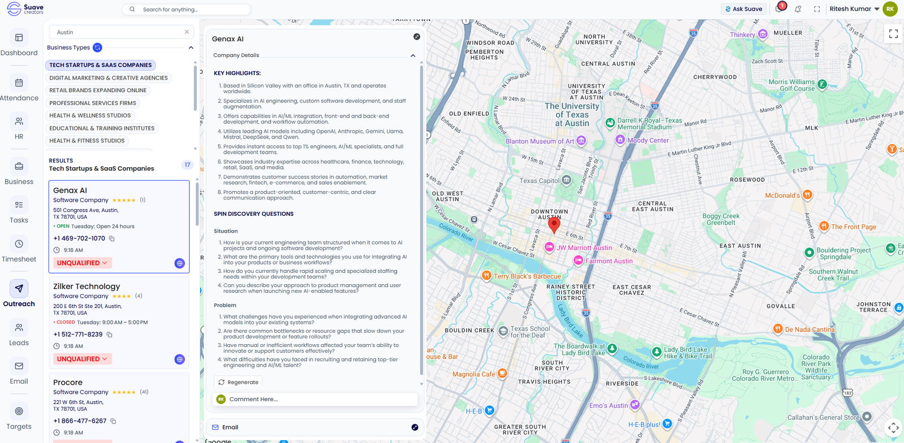The image size is (904, 443).
Task: Copy Procore phone number
Action: point(113,421)
